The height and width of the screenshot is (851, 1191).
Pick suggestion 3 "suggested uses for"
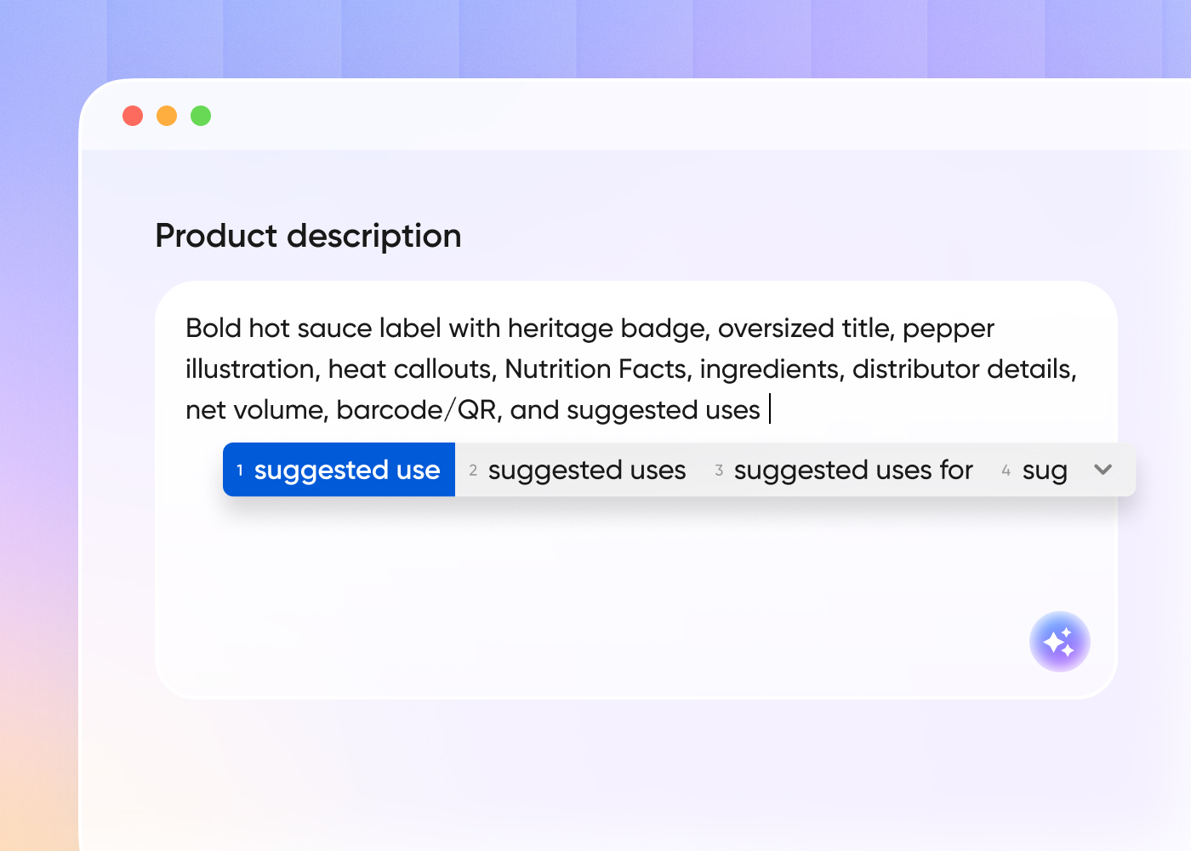pyautogui.click(x=853, y=469)
